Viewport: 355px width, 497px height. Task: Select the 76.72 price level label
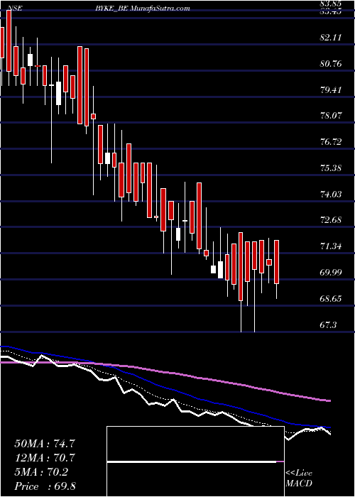tap(331, 142)
